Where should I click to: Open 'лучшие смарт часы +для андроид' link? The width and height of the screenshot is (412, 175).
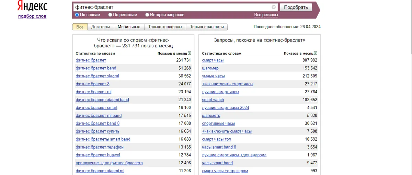point(234,155)
